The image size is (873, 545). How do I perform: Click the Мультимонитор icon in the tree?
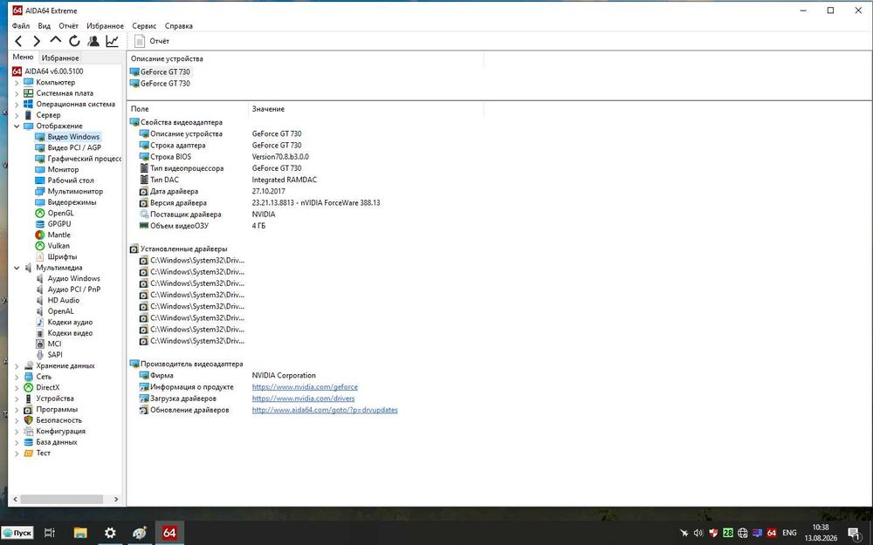[x=39, y=191]
